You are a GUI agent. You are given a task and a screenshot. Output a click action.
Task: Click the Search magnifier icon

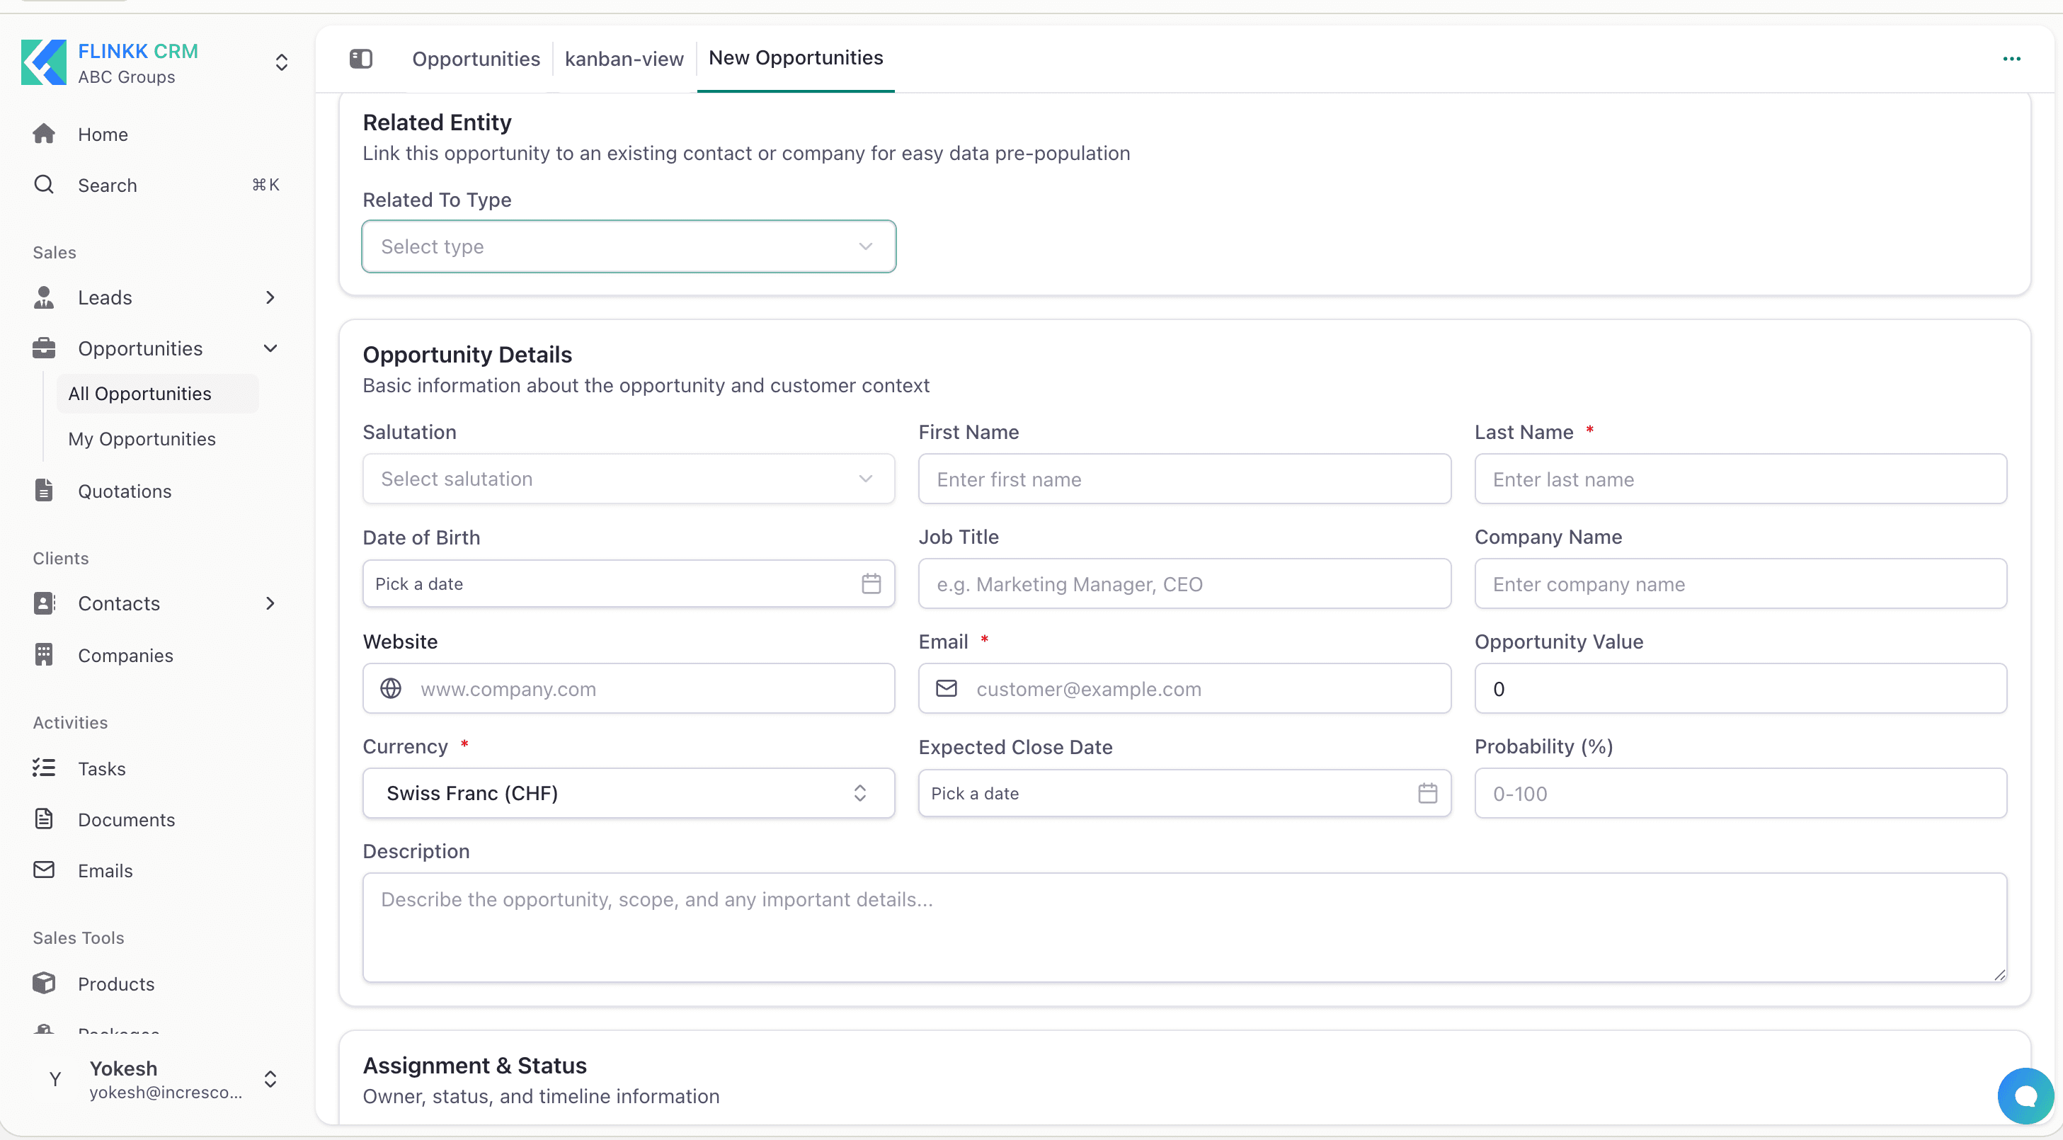tap(44, 185)
